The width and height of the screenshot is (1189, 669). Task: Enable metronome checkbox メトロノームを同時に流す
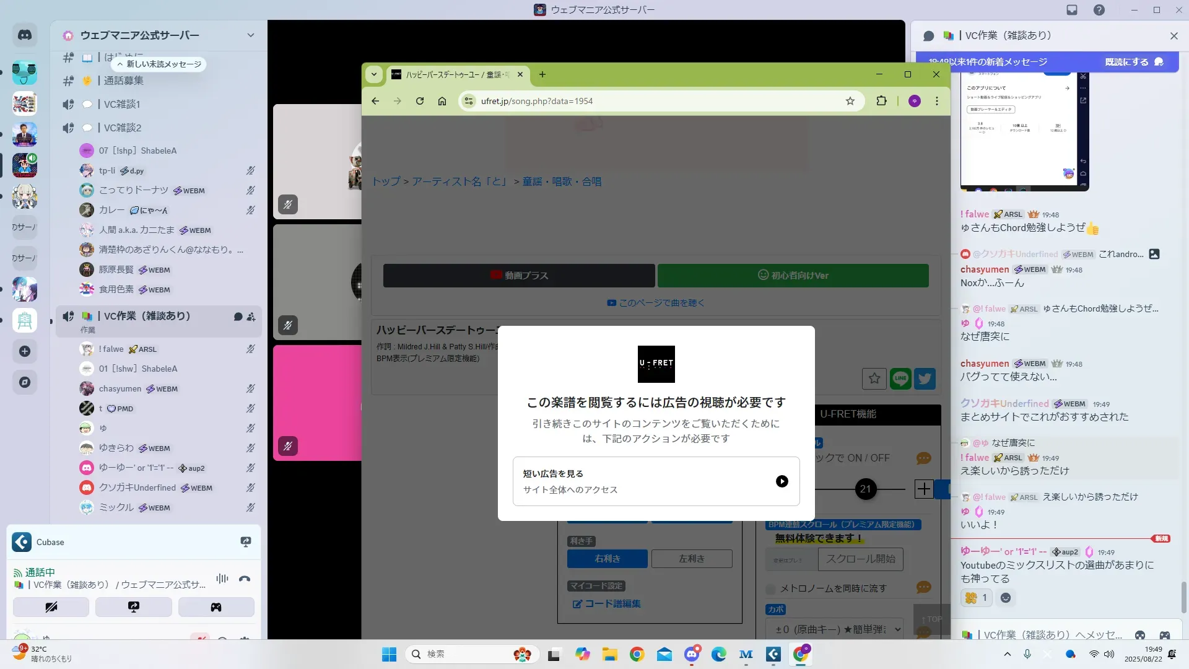(770, 588)
